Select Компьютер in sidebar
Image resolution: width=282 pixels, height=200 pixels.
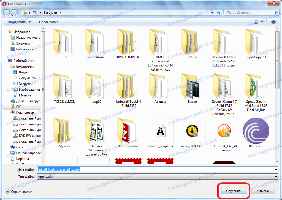point(22,112)
